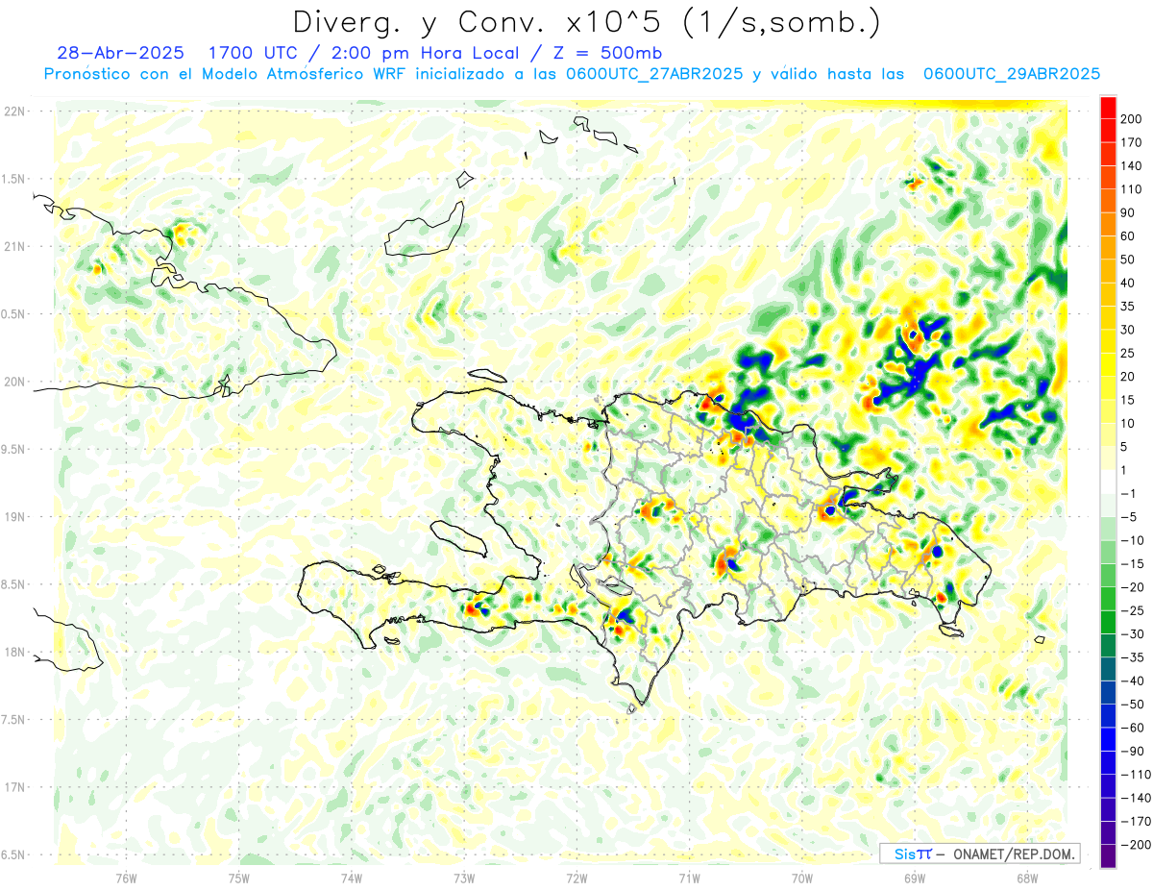This screenshot has width=1153, height=891.
Task: Click the "22N" latitude label
Action: pyautogui.click(x=14, y=111)
